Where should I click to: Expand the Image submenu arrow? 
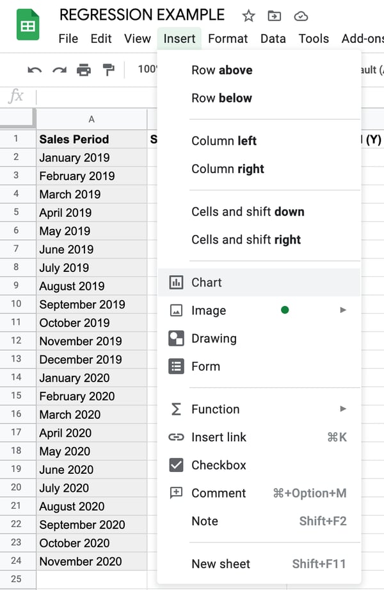[343, 310]
